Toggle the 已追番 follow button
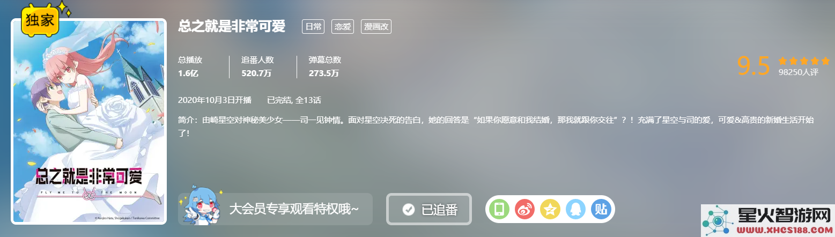835x237 pixels. coord(429,209)
